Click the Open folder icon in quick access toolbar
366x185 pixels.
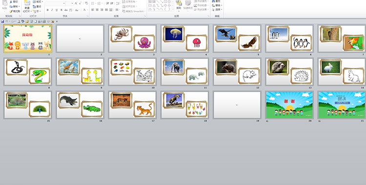(27, 21)
